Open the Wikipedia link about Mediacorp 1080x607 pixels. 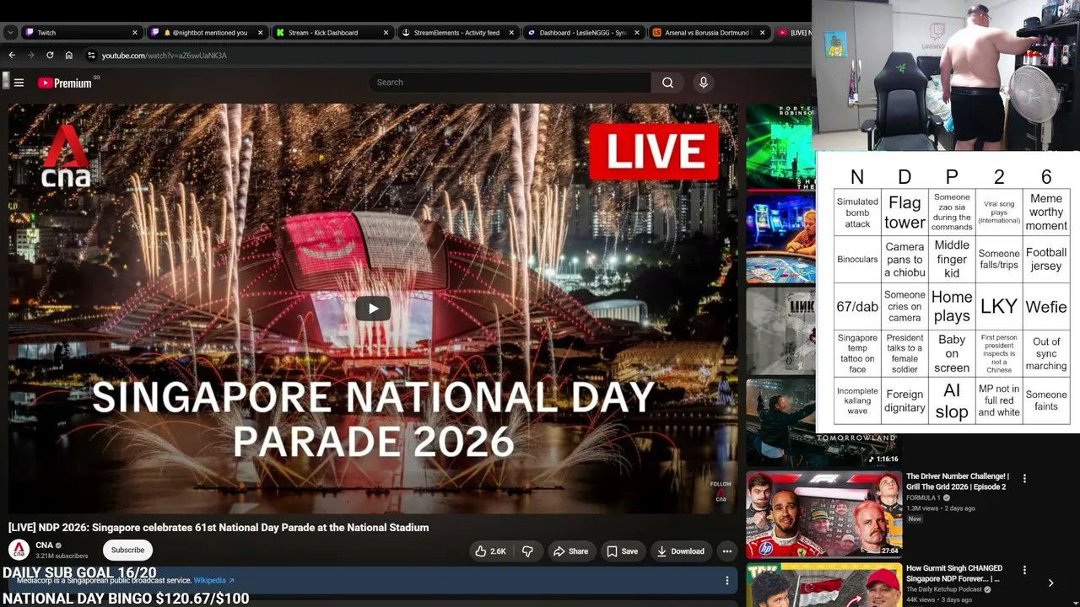point(214,581)
